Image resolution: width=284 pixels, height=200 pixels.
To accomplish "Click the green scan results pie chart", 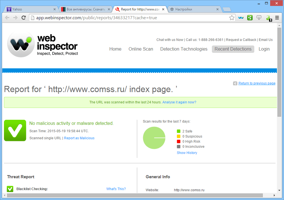I will (154, 138).
